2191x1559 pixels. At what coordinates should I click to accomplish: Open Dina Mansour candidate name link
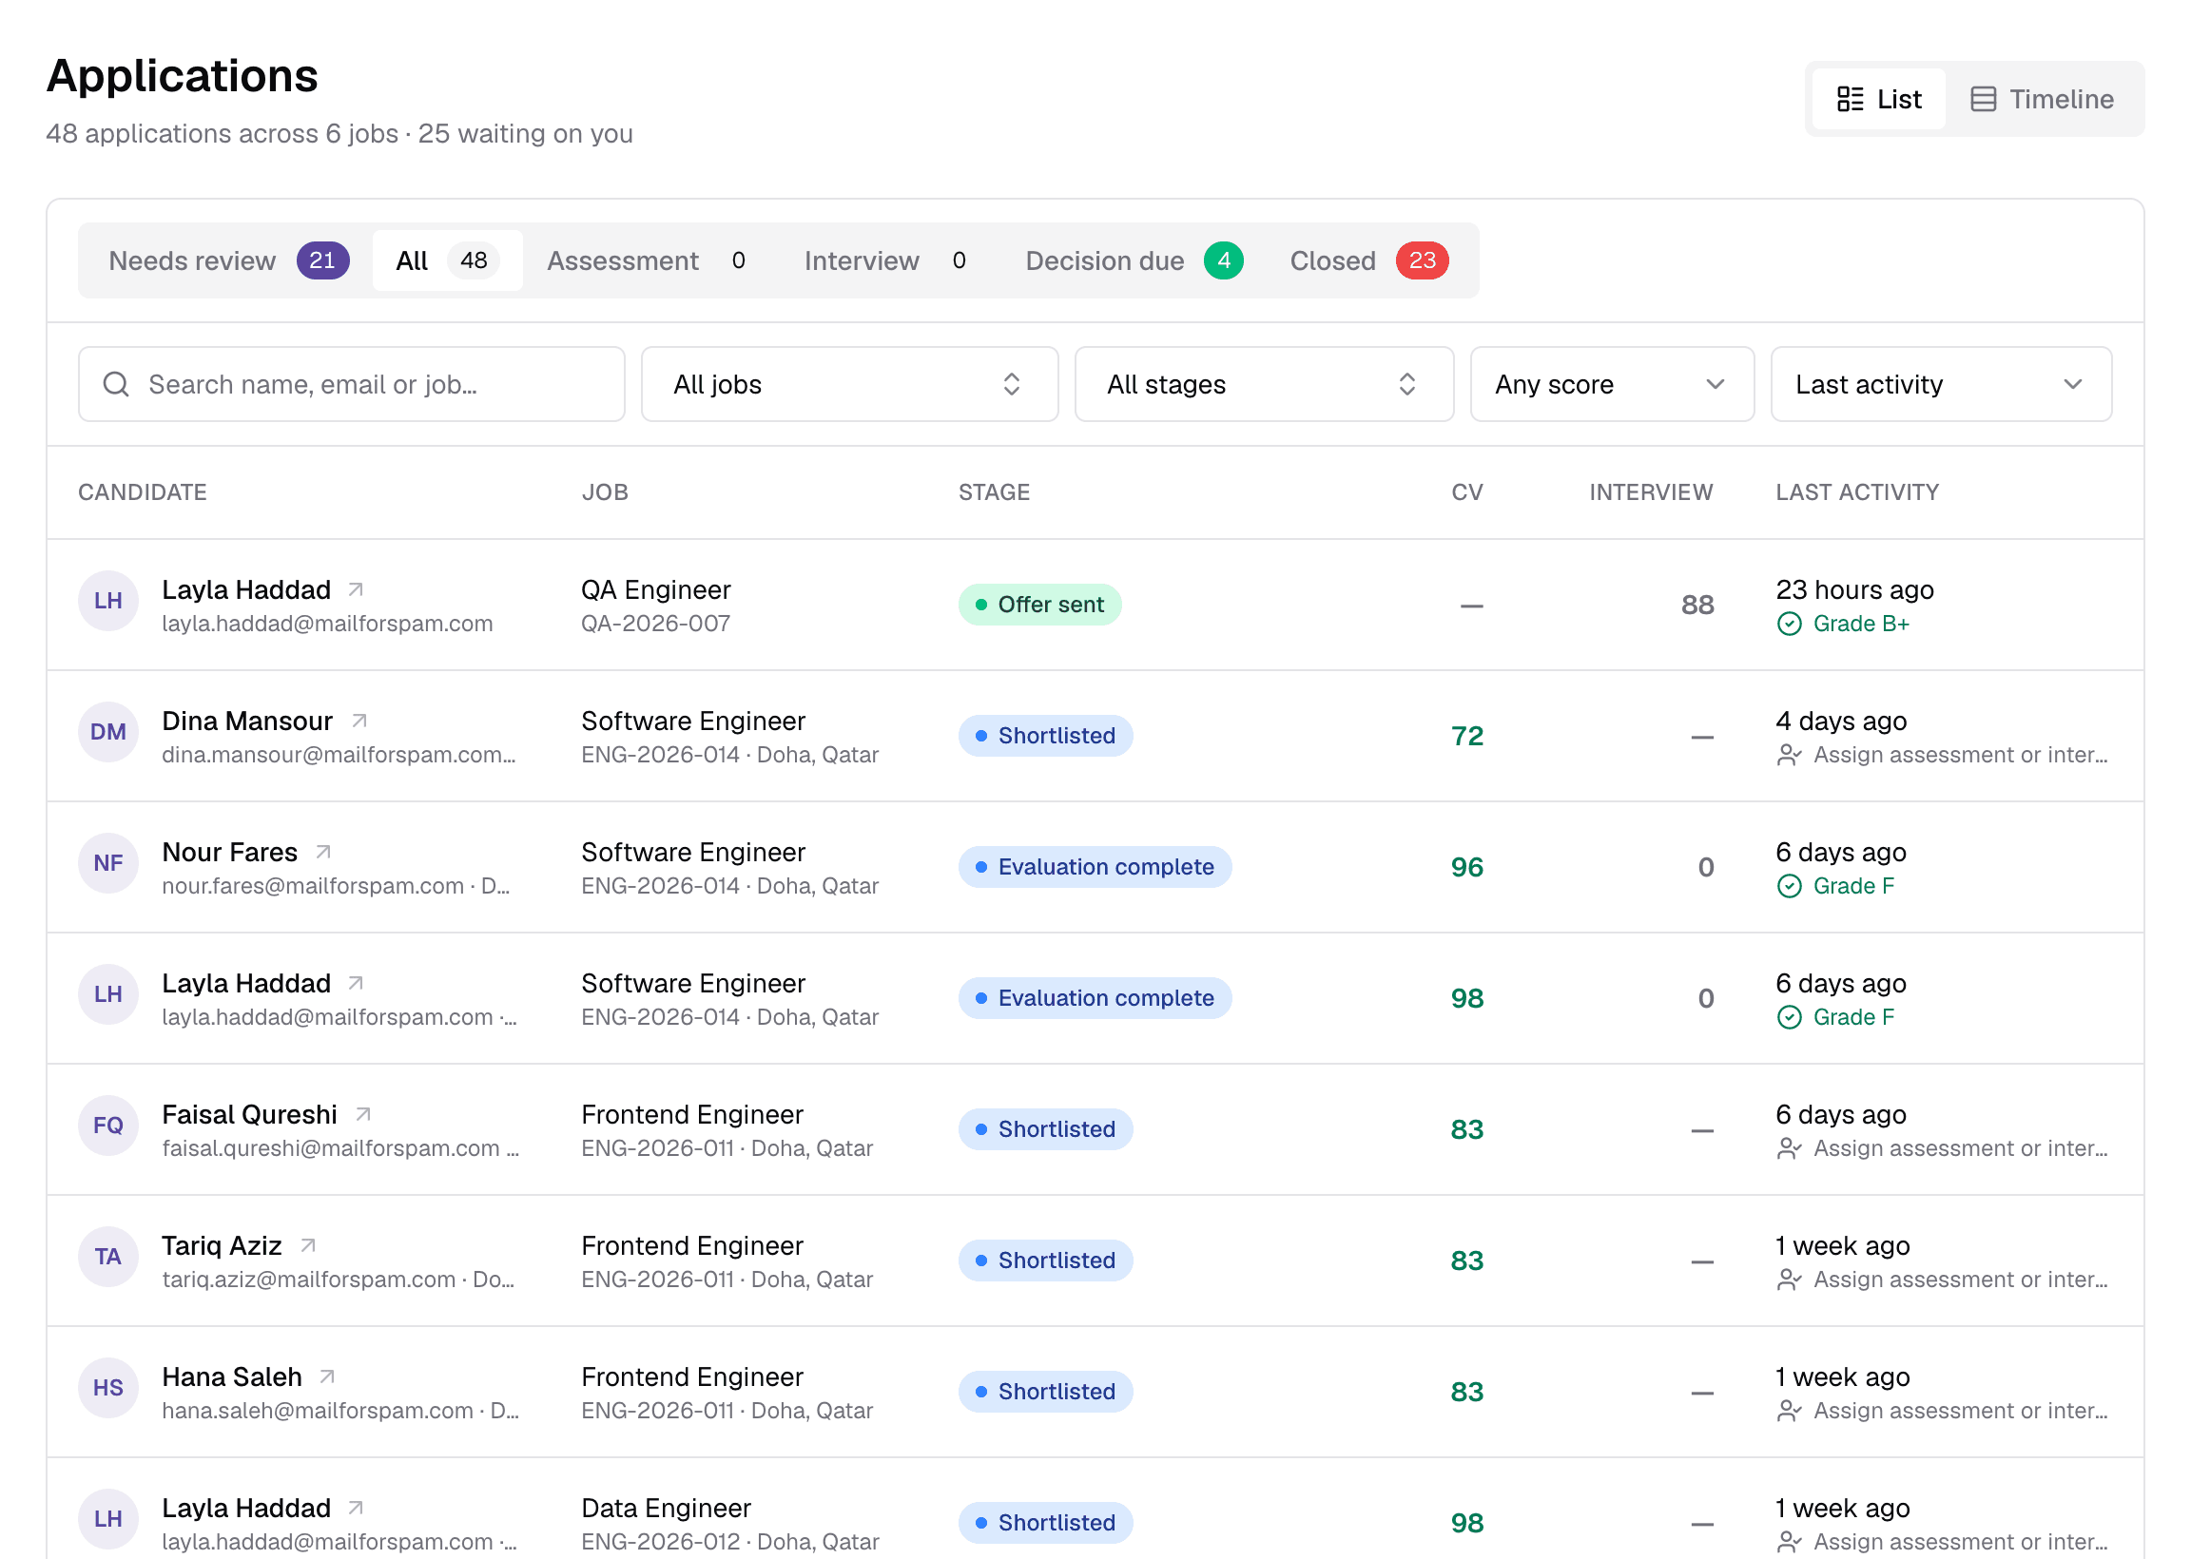pos(247,721)
